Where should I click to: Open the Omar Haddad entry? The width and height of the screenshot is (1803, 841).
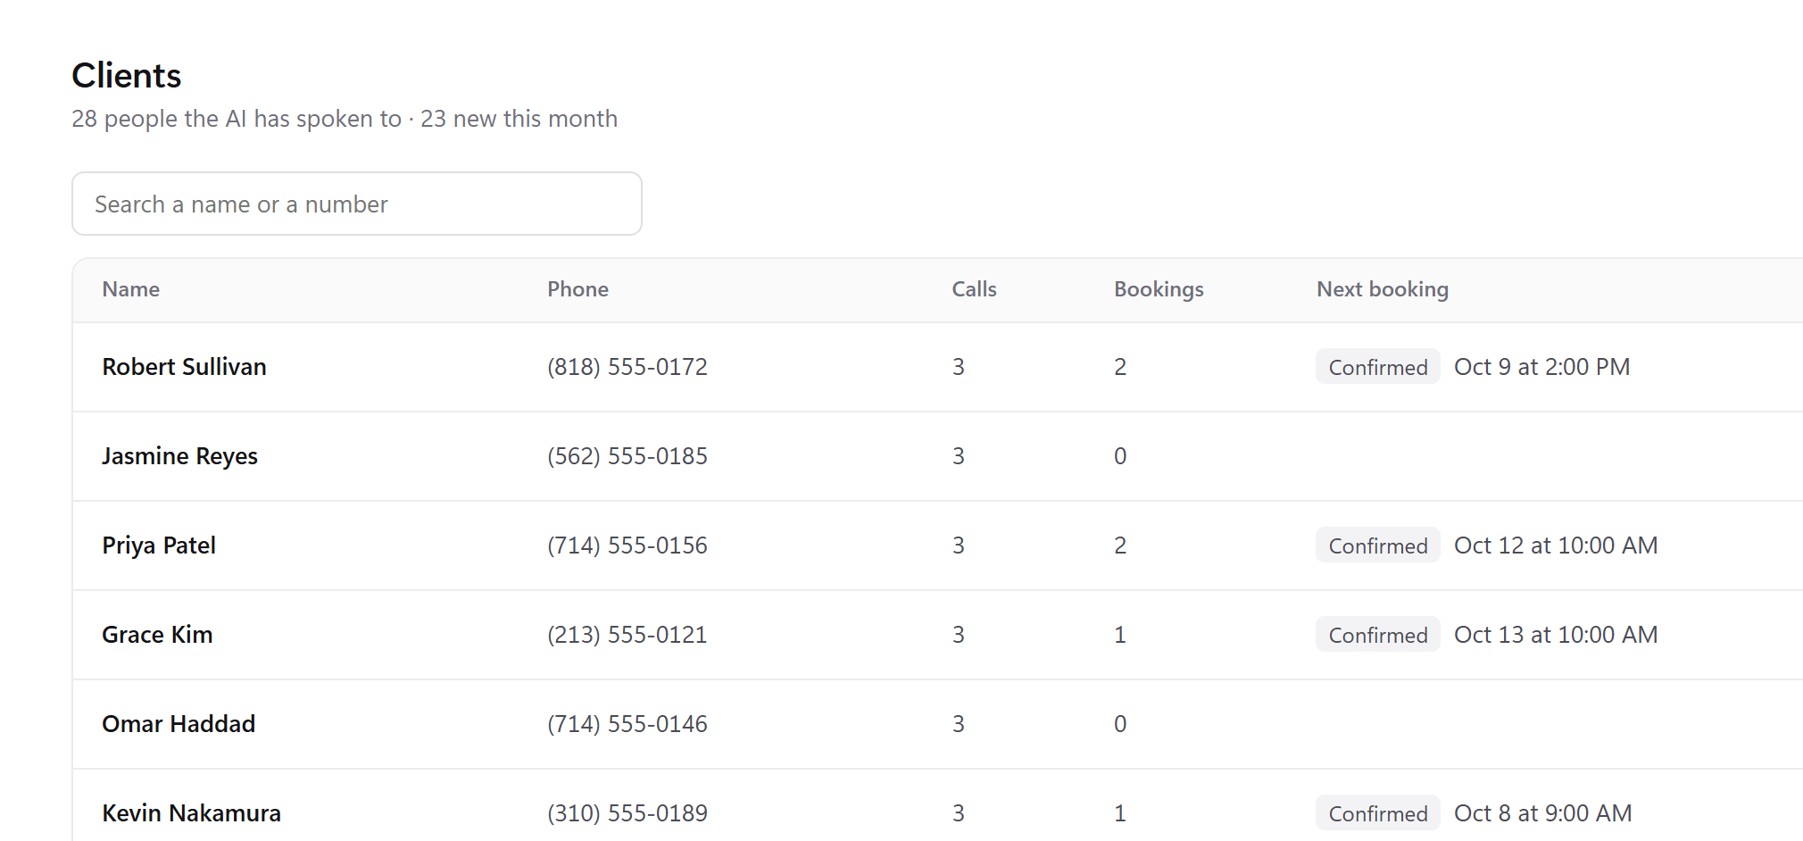pos(937,724)
